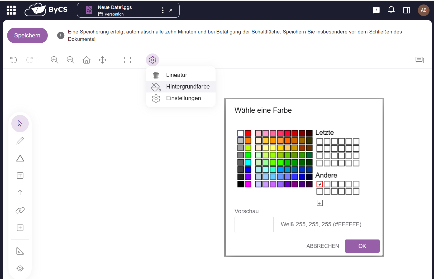Select the pen drawing tool
The image size is (434, 279).
[x=20, y=141]
